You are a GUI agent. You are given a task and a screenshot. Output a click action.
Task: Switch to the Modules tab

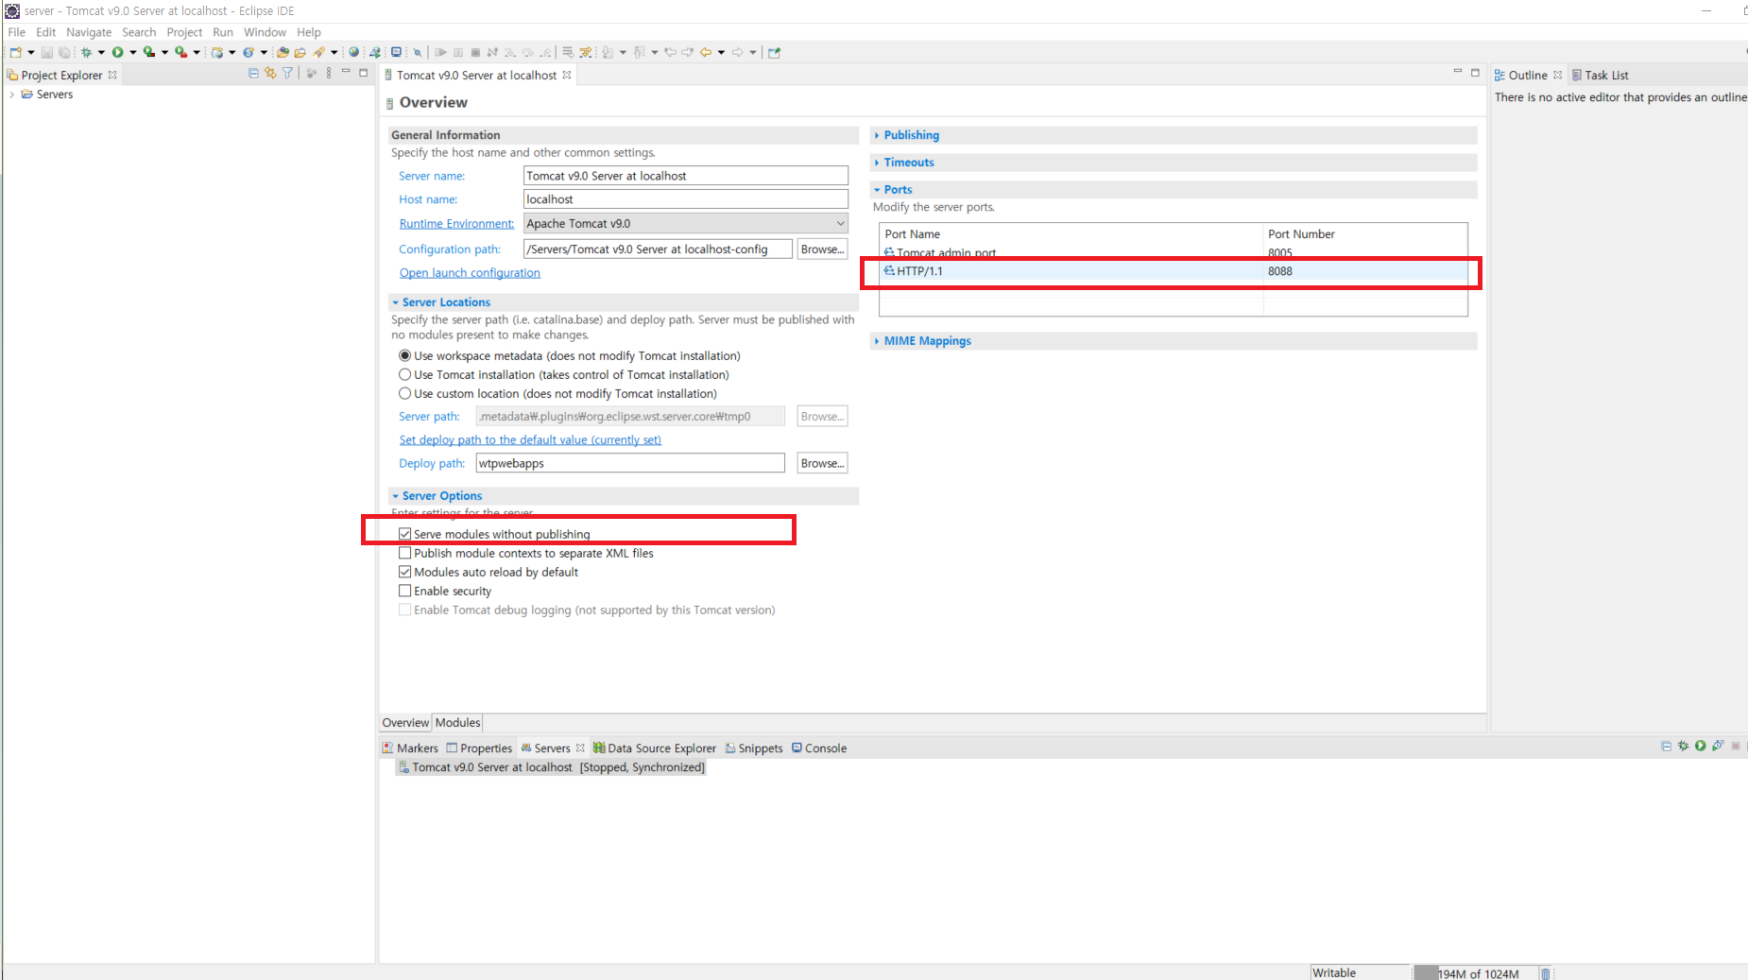457,723
